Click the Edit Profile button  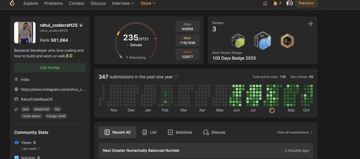[x=50, y=68]
